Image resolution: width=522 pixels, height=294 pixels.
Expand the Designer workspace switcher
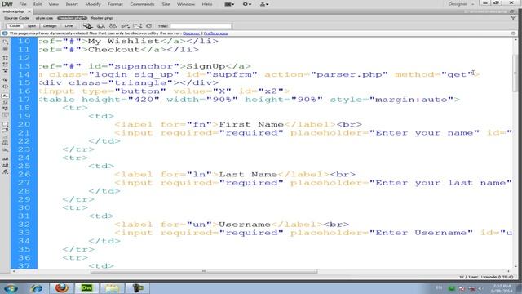461,4
